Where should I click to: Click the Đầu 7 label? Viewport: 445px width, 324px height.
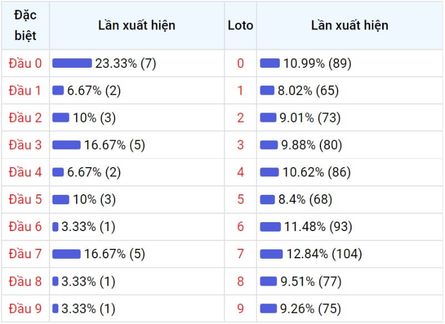(25, 254)
